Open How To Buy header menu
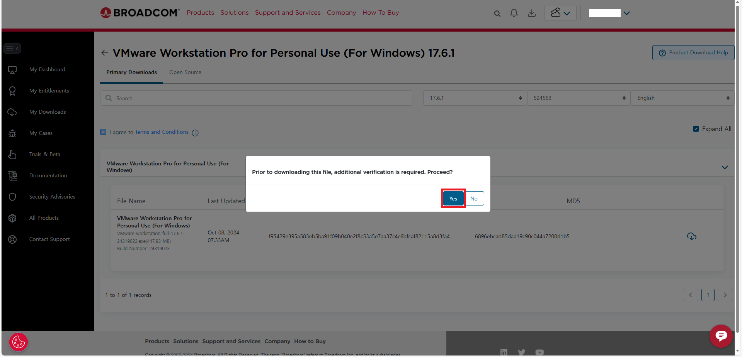The width and height of the screenshot is (742, 357). click(381, 13)
